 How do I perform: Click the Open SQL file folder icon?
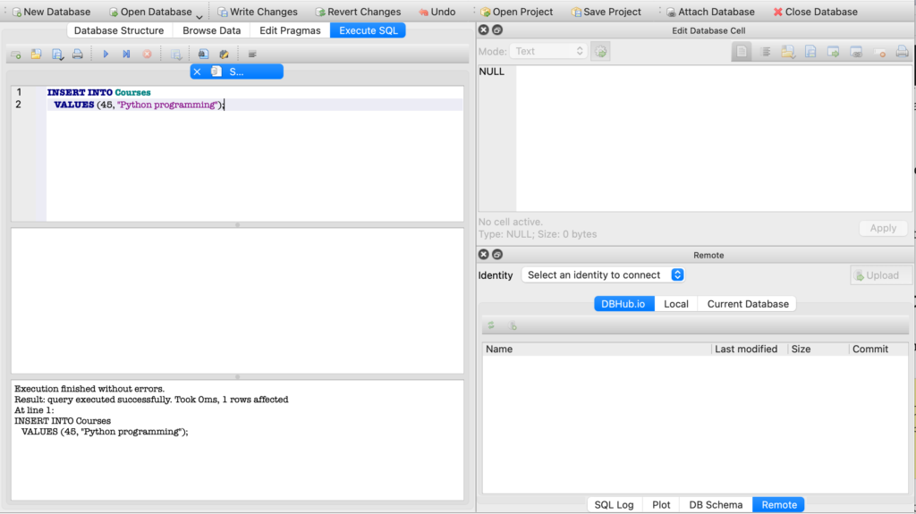pyautogui.click(x=37, y=55)
